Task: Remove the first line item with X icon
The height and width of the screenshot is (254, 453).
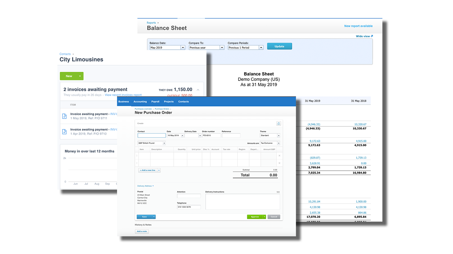Action: click(x=279, y=156)
